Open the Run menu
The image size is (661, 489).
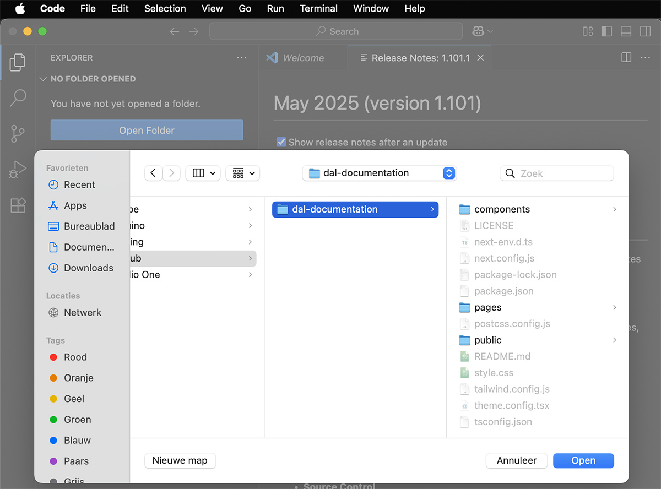[275, 8]
